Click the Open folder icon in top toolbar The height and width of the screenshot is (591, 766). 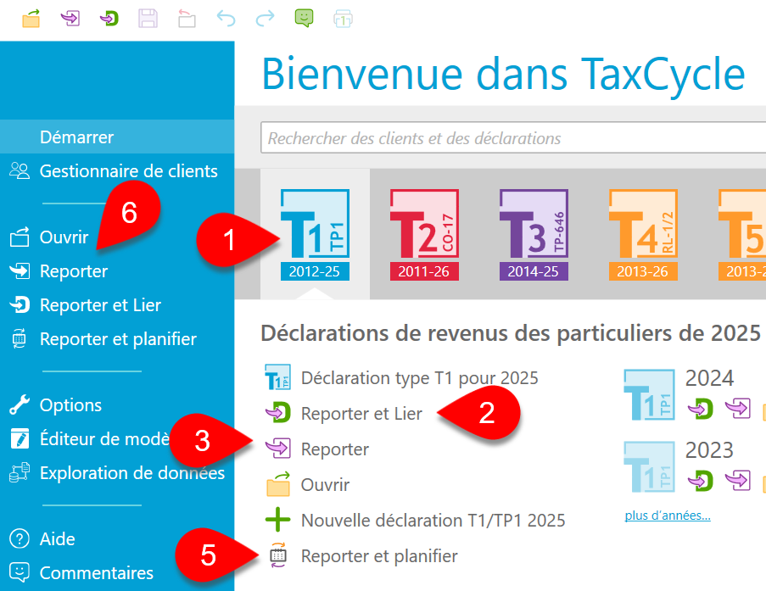tap(31, 19)
